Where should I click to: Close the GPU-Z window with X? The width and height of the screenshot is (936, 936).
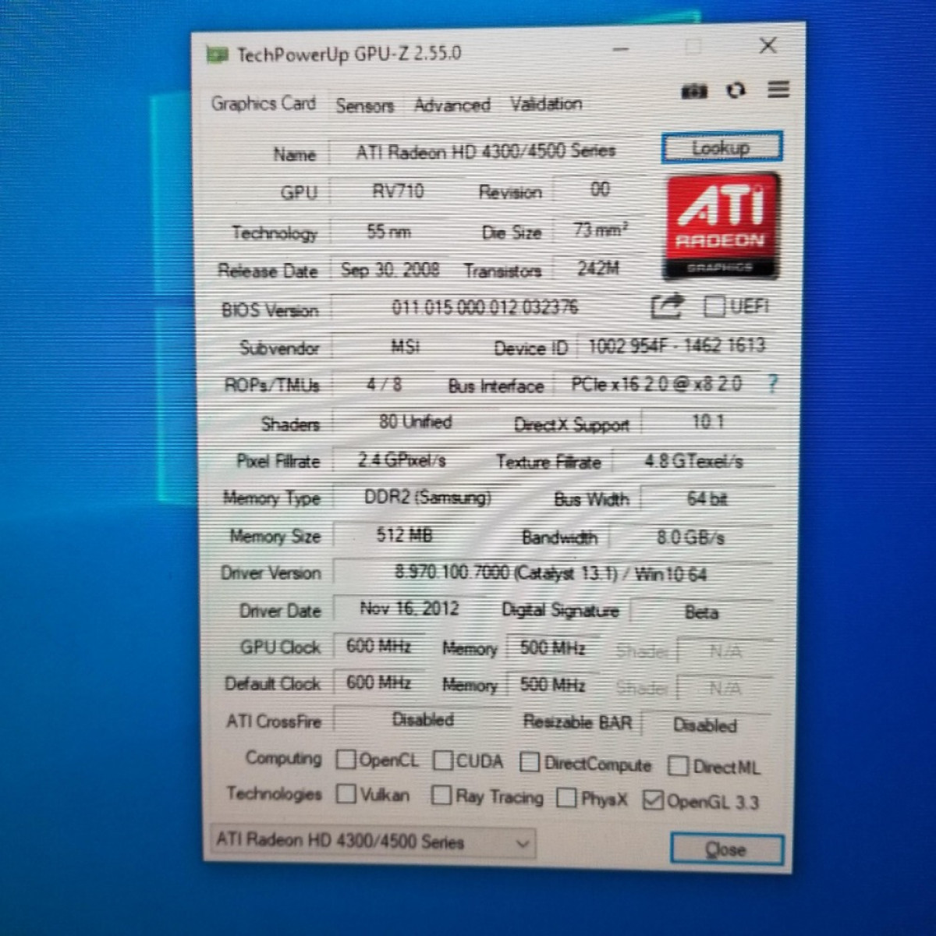tap(768, 46)
